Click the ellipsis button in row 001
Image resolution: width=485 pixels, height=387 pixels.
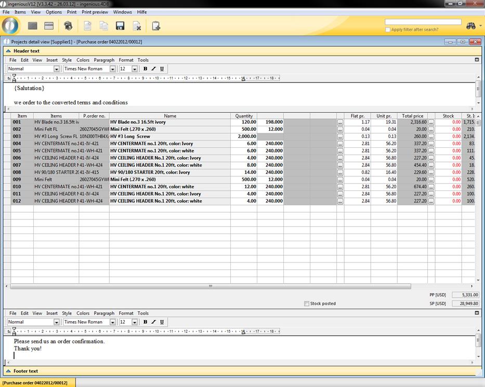(340, 122)
